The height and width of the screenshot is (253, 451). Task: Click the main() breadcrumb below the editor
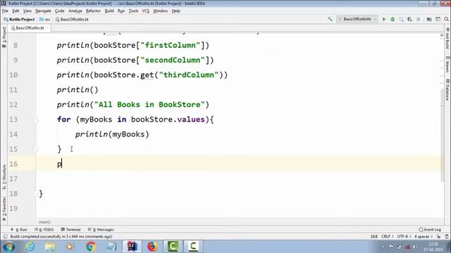[44, 222]
